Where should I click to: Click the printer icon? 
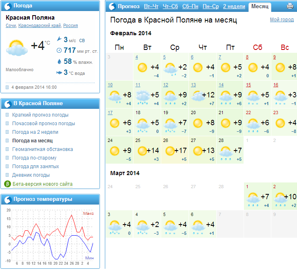(290, 6)
